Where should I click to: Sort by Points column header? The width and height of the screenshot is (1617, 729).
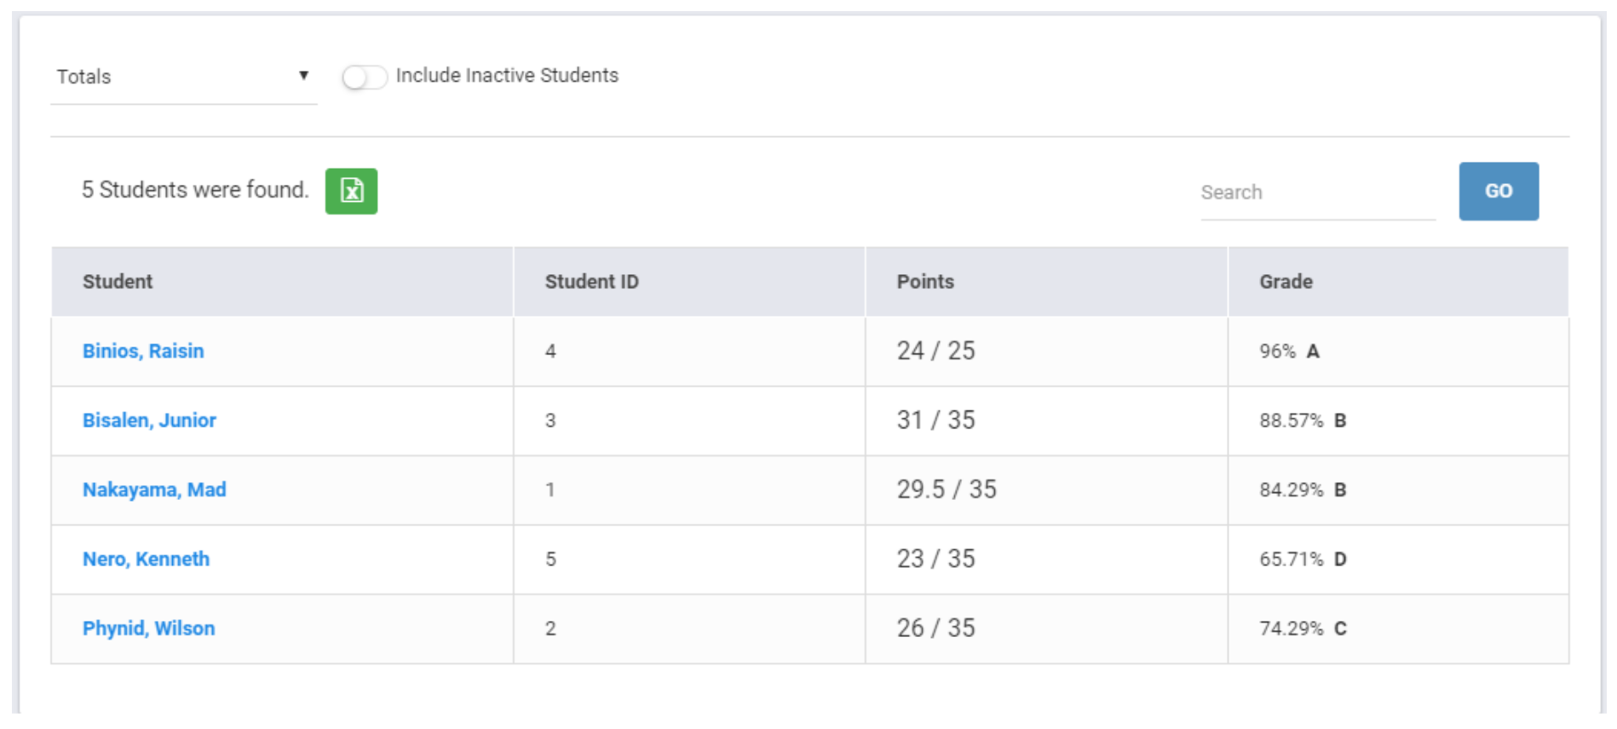click(924, 282)
